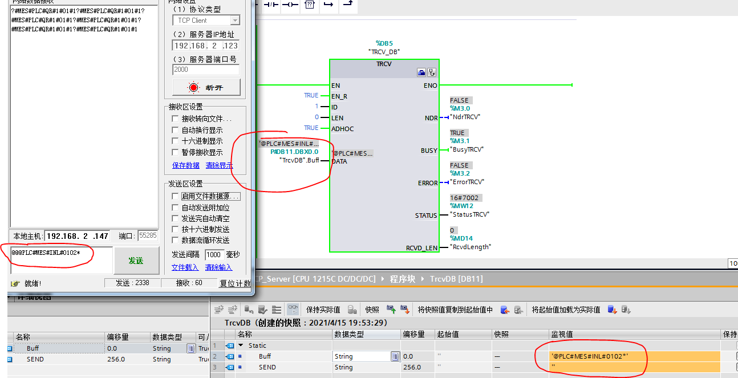Open the Buff data type String selector
Screen dimensions: 738x378
point(395,356)
